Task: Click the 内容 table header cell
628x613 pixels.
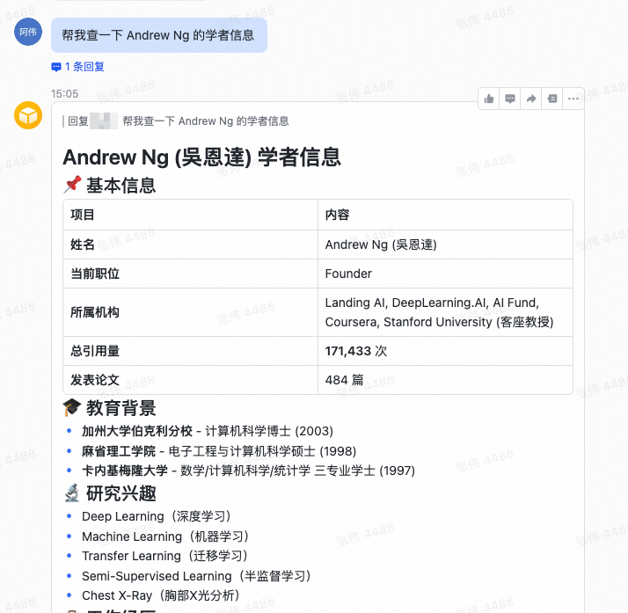Action: point(445,215)
